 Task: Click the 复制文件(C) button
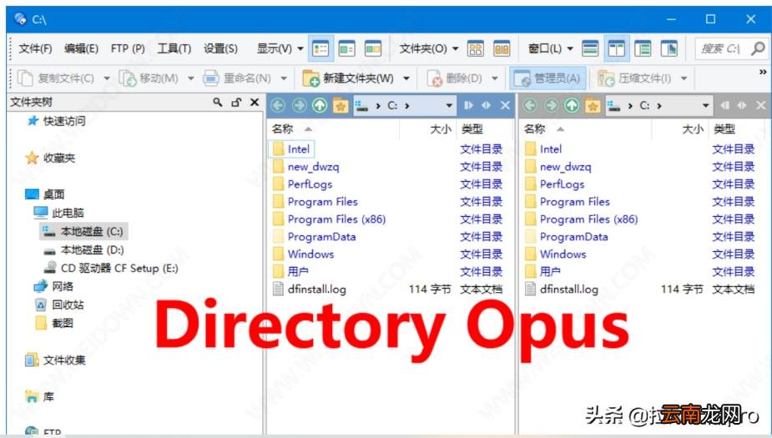point(56,78)
